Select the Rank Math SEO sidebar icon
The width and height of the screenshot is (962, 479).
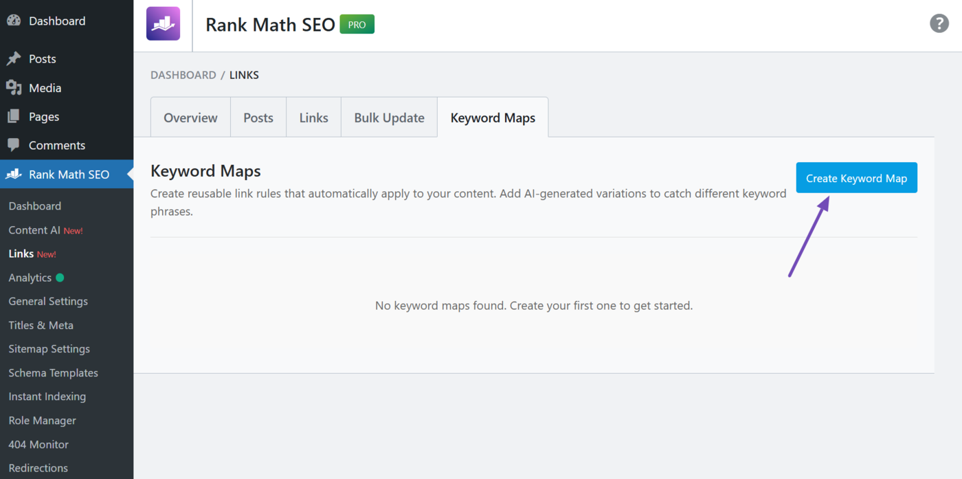click(14, 174)
